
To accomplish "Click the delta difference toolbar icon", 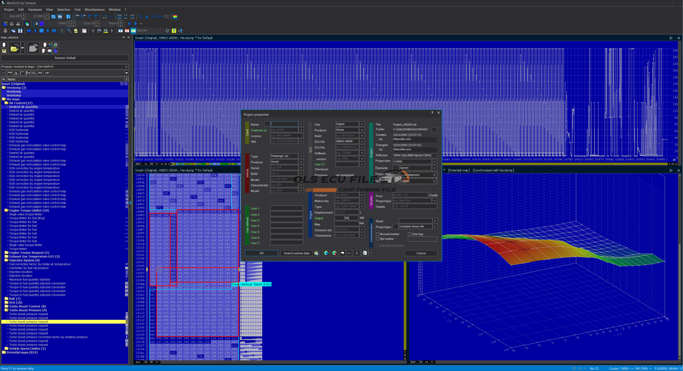I will [147, 17].
